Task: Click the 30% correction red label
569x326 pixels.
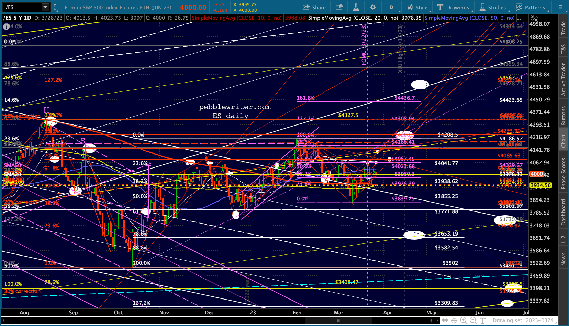Action: pyautogui.click(x=22, y=291)
